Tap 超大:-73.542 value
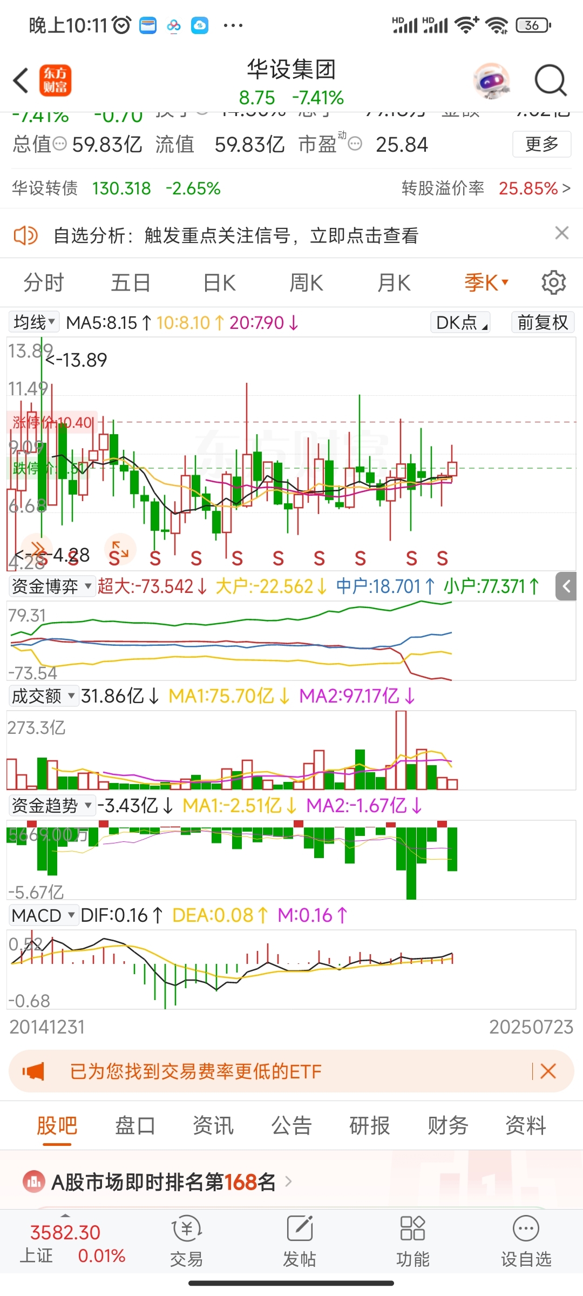This screenshot has width=583, height=1296. click(152, 586)
